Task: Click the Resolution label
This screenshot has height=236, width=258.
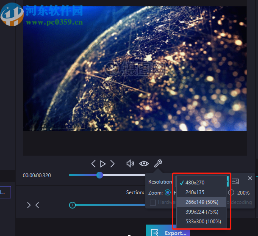Action: [x=160, y=182]
